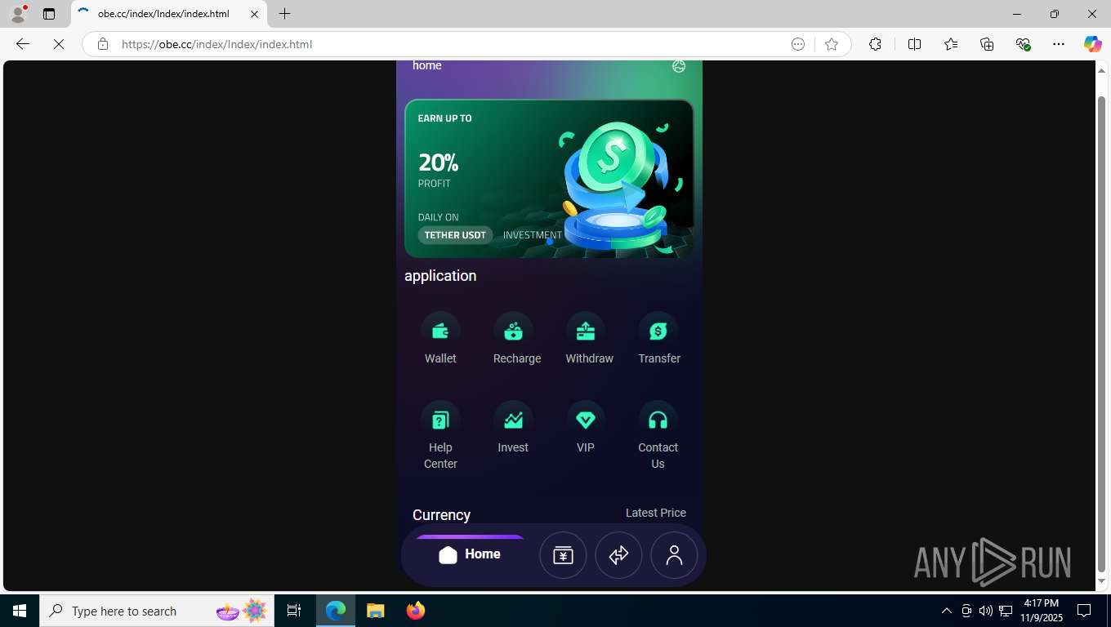Open a new browser tab with plus button
Screen dimensions: 1111x627
click(284, 14)
